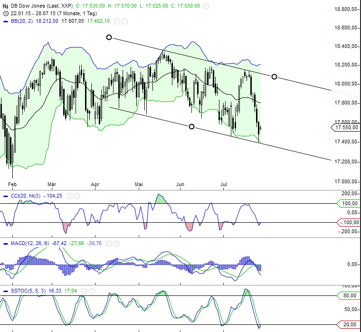Click the Jul label on the time axis
361x332 pixels.
[x=224, y=184]
